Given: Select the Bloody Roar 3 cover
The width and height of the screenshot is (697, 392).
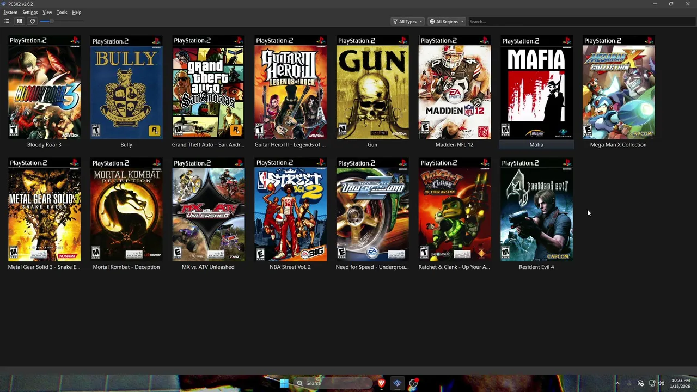Looking at the screenshot, I should pos(44,88).
